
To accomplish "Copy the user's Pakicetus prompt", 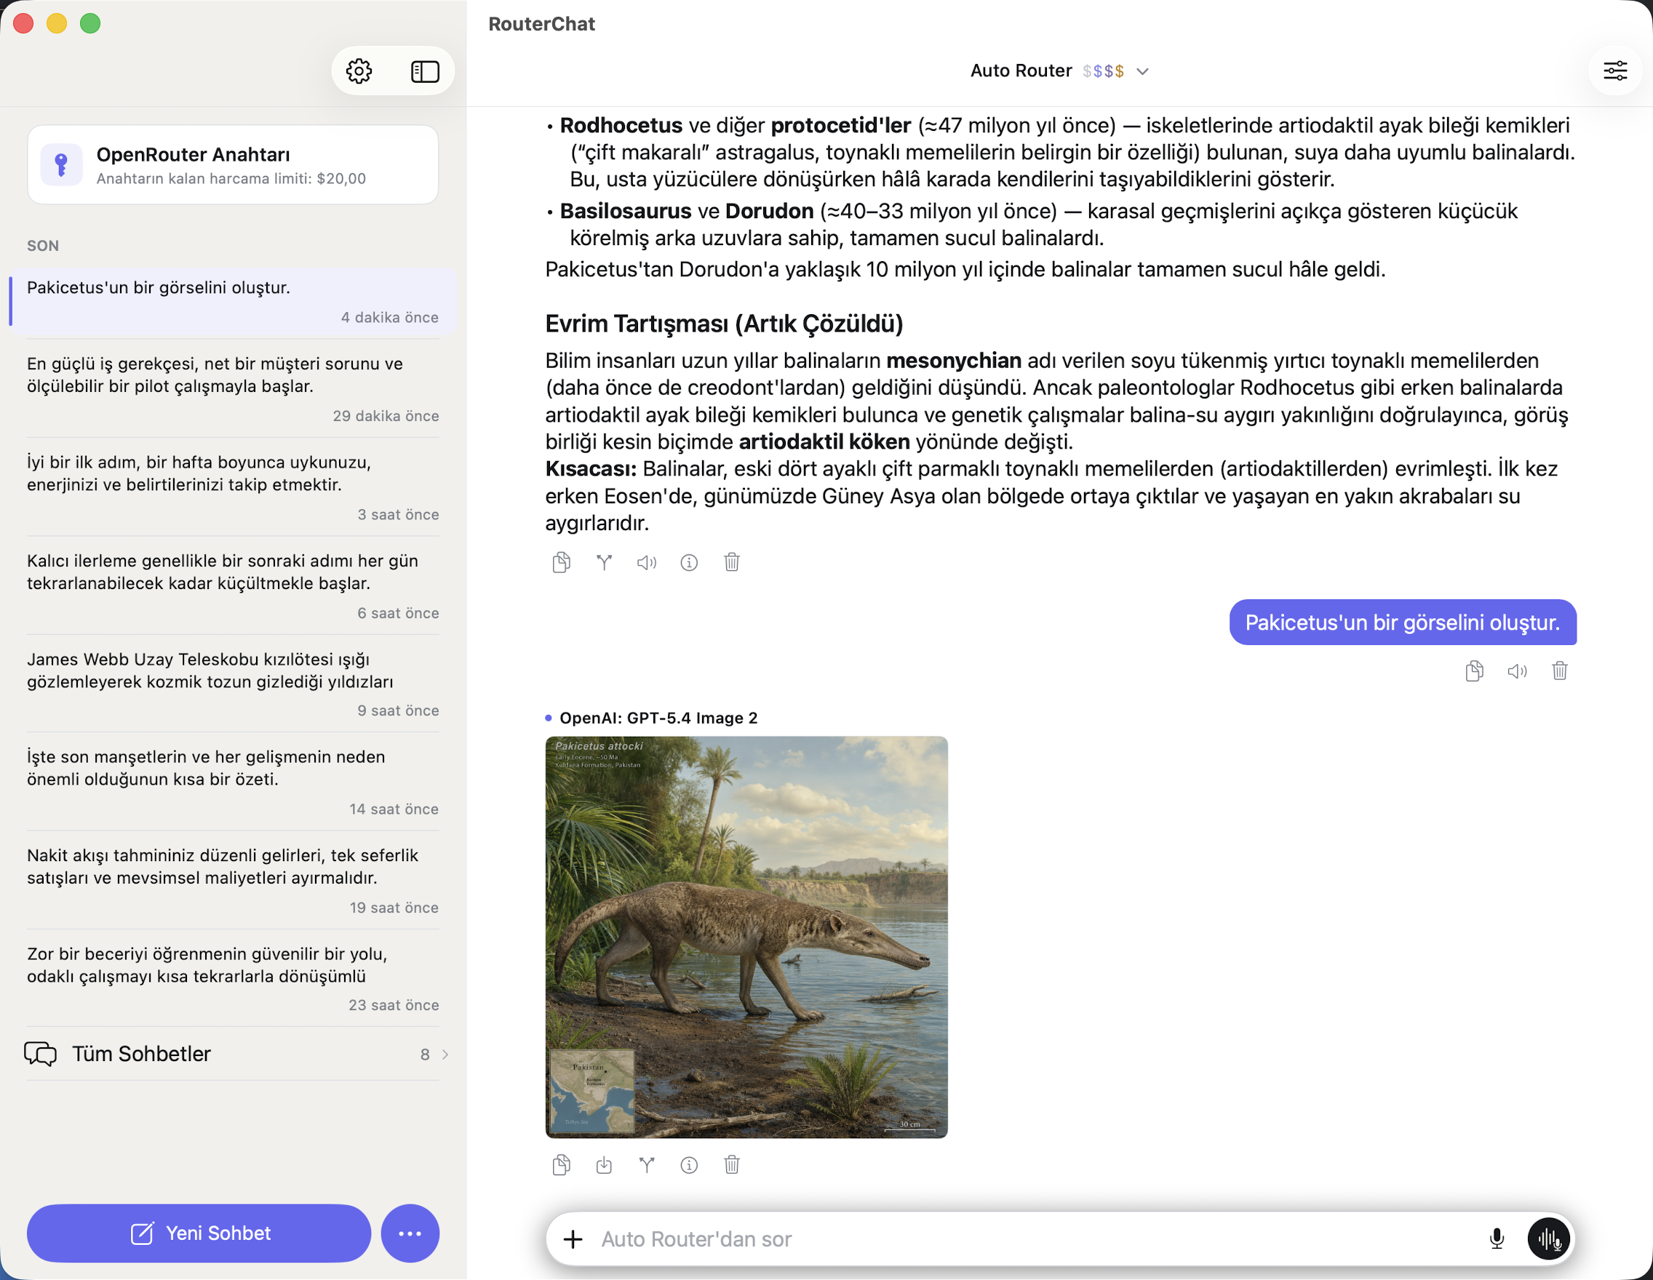I will (x=1473, y=671).
